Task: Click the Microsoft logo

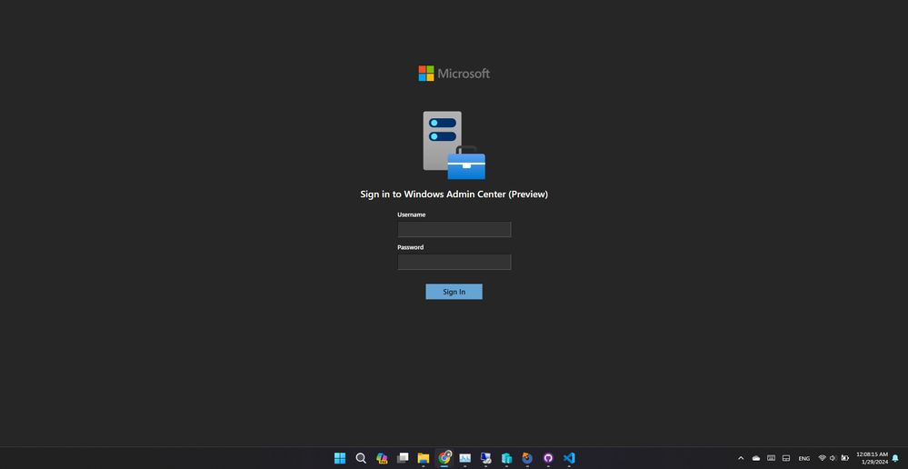Action: coord(454,74)
